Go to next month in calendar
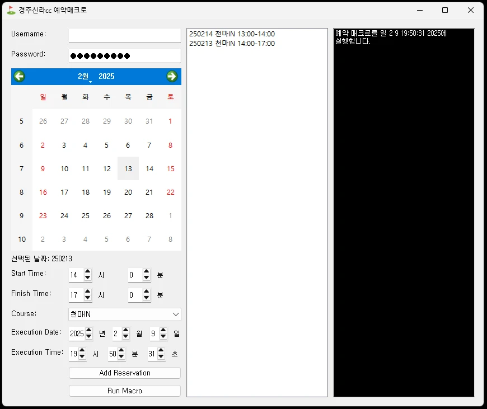487x409 pixels. coord(172,77)
